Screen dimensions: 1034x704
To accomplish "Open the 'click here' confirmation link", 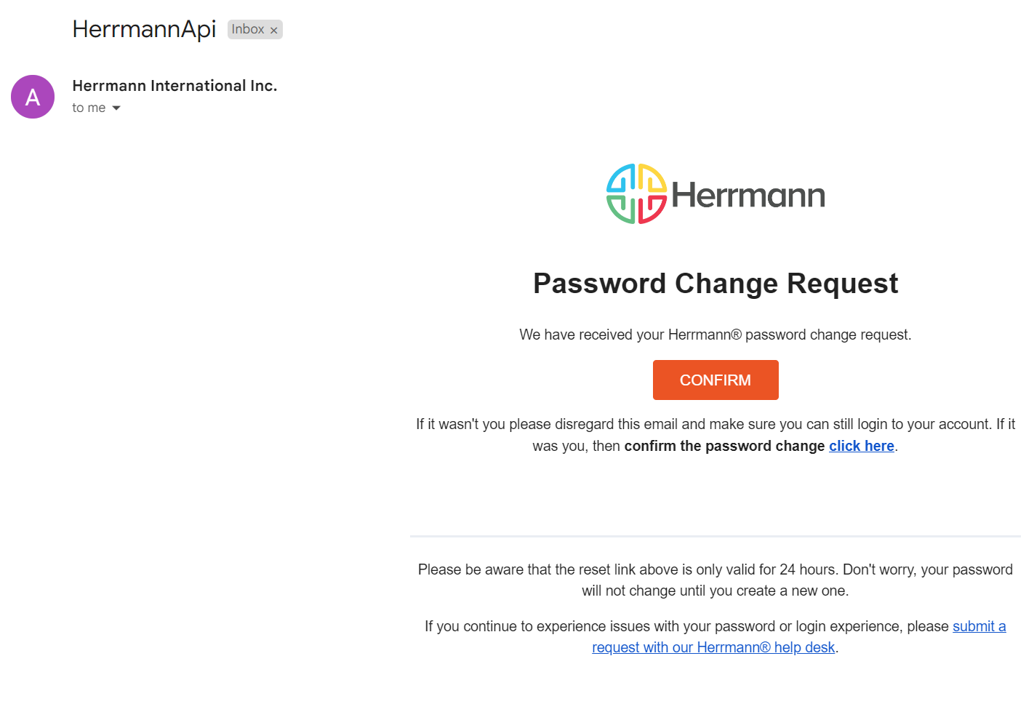I will click(861, 446).
